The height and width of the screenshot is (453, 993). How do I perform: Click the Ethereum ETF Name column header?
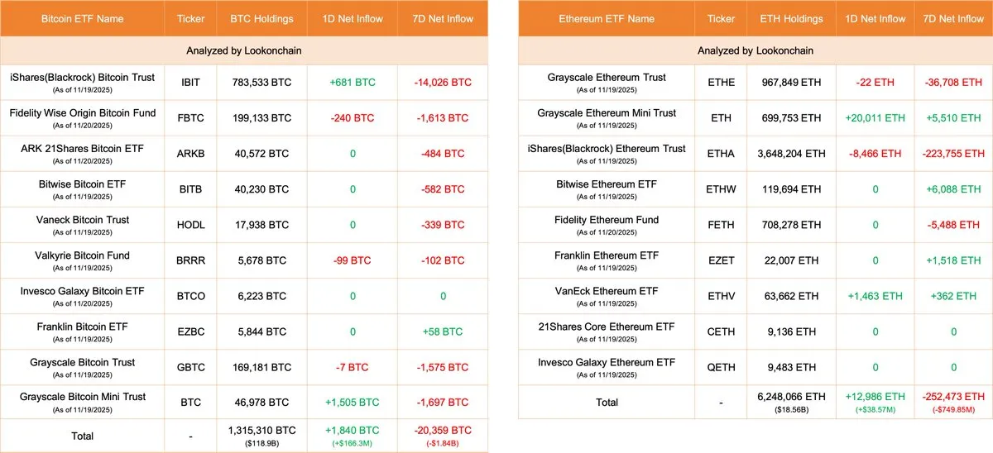(x=606, y=19)
